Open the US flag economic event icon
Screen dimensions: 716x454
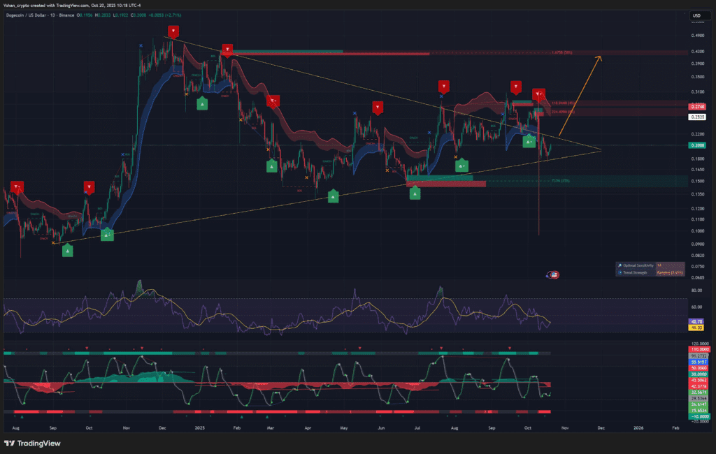[x=554, y=274]
